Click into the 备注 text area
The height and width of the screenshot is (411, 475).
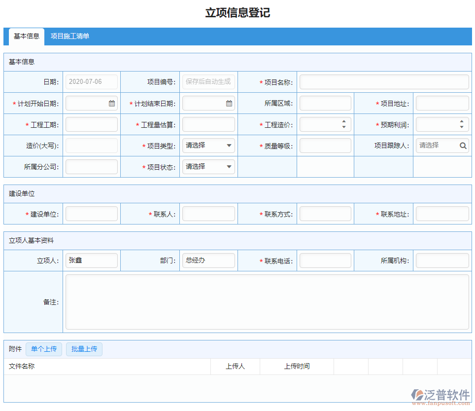pyautogui.click(x=267, y=302)
